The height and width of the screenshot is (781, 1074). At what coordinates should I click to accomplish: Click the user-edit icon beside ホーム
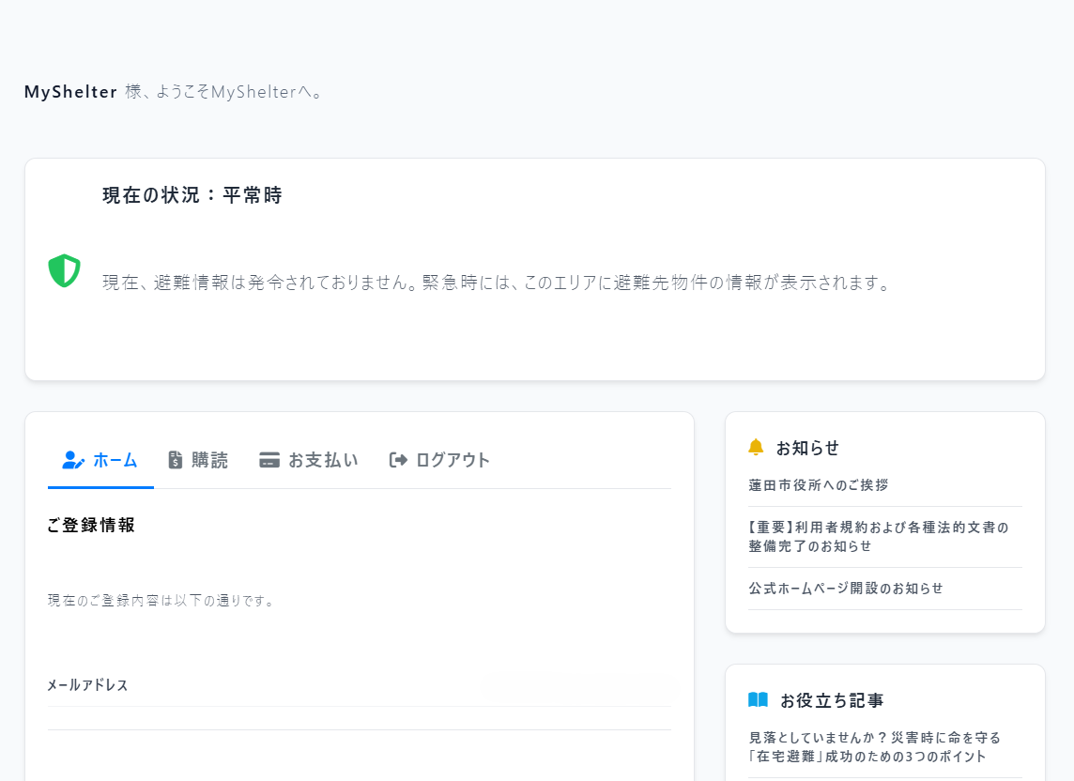coord(73,460)
